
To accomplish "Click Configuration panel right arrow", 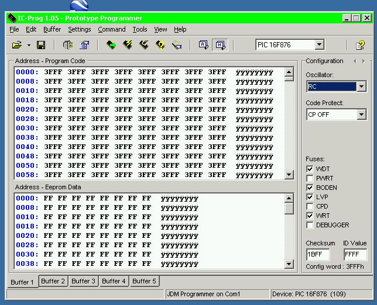I will coord(364,61).
